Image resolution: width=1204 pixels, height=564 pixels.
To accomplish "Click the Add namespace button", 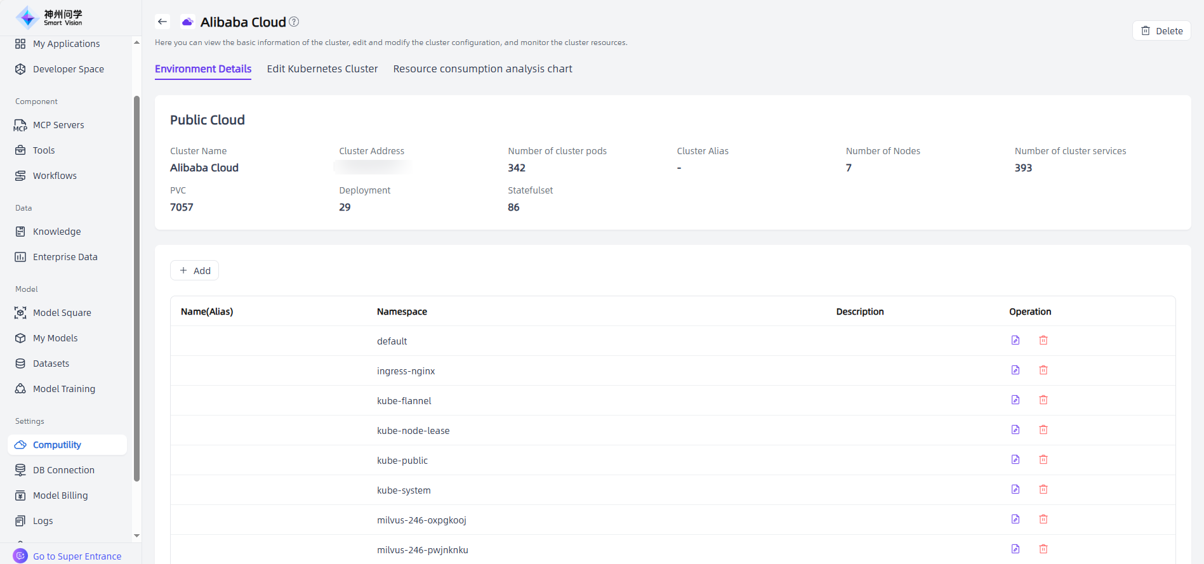I will pos(195,271).
